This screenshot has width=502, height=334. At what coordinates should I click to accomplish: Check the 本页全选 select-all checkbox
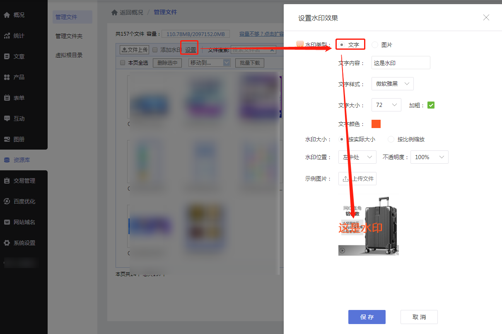pyautogui.click(x=123, y=63)
